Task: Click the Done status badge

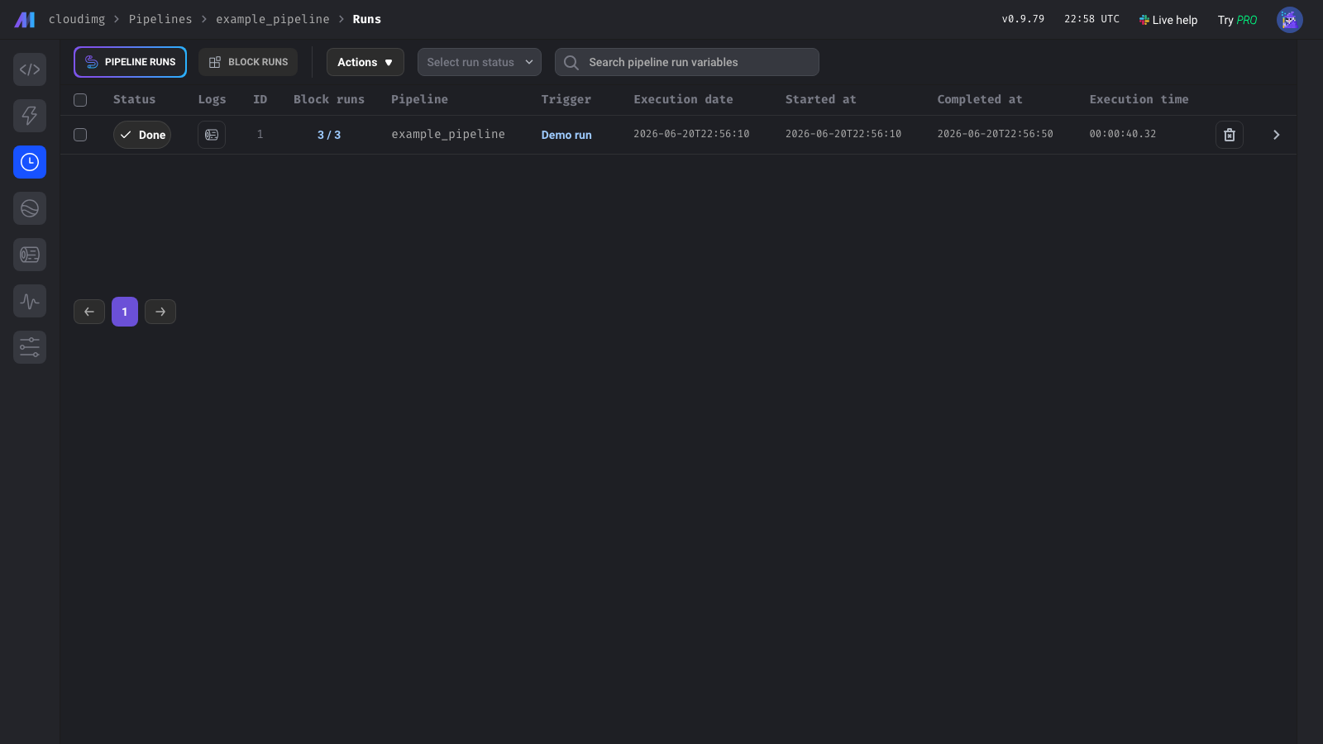Action: pyautogui.click(x=142, y=135)
